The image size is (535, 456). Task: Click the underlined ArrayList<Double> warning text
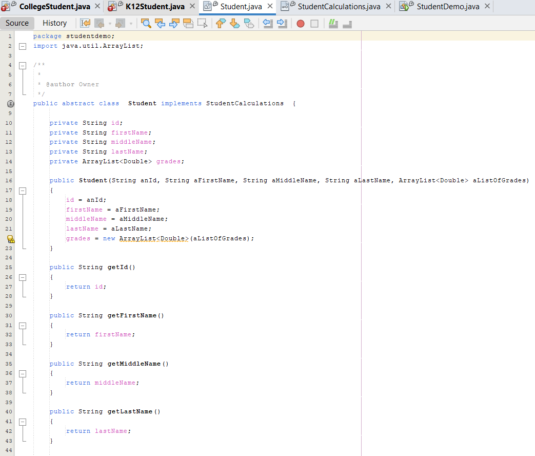tap(154, 238)
